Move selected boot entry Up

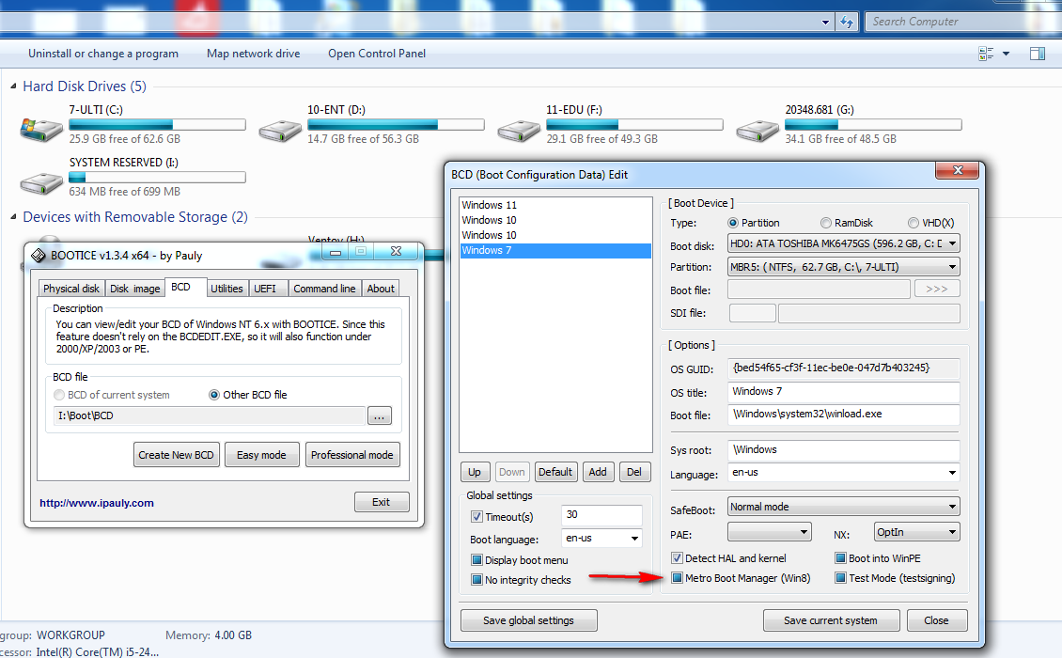(474, 472)
